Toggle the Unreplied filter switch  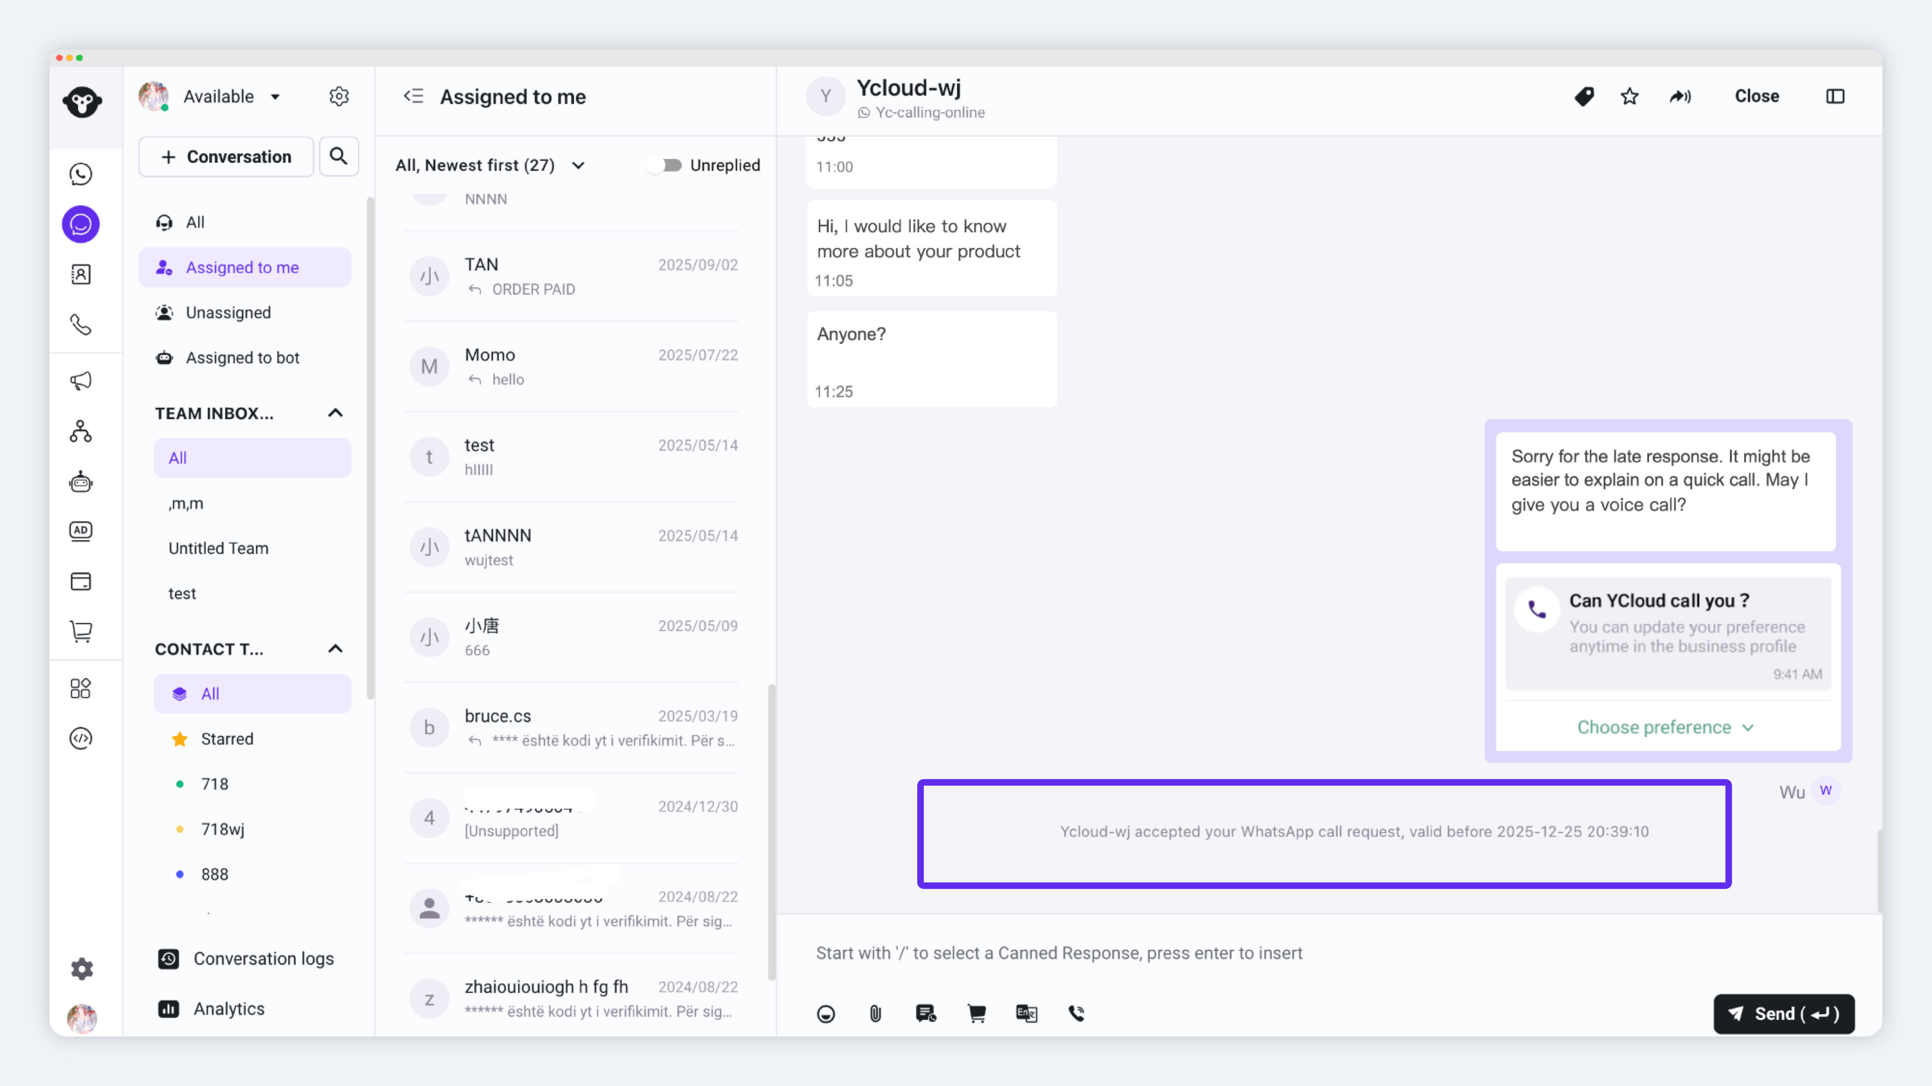tap(664, 165)
